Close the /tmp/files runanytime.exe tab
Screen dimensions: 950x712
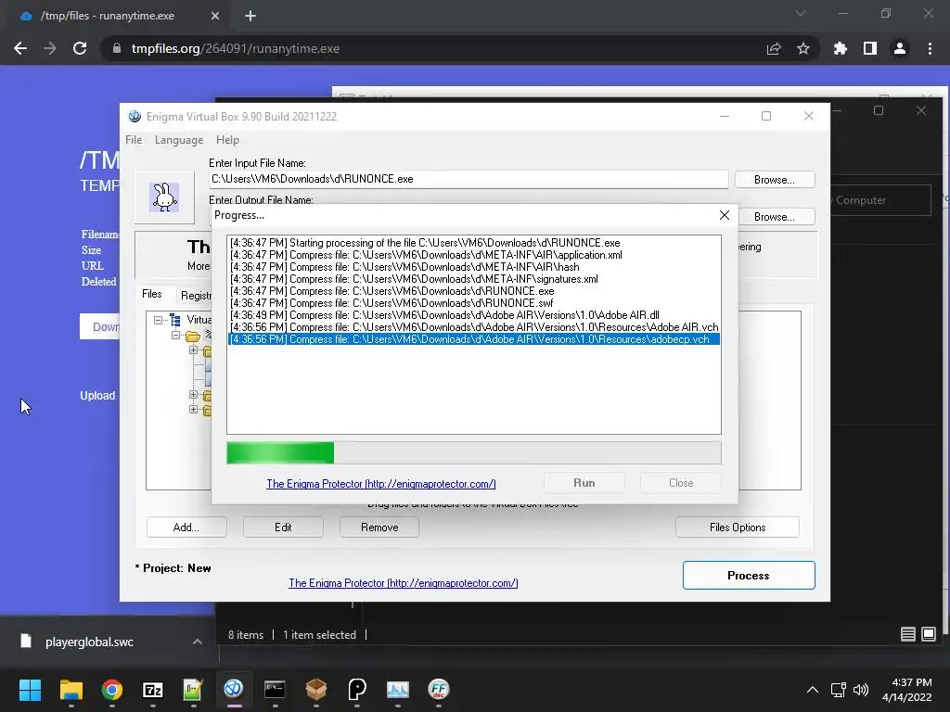click(215, 17)
